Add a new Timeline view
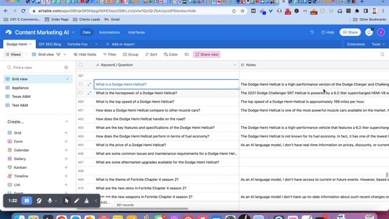 (66, 176)
